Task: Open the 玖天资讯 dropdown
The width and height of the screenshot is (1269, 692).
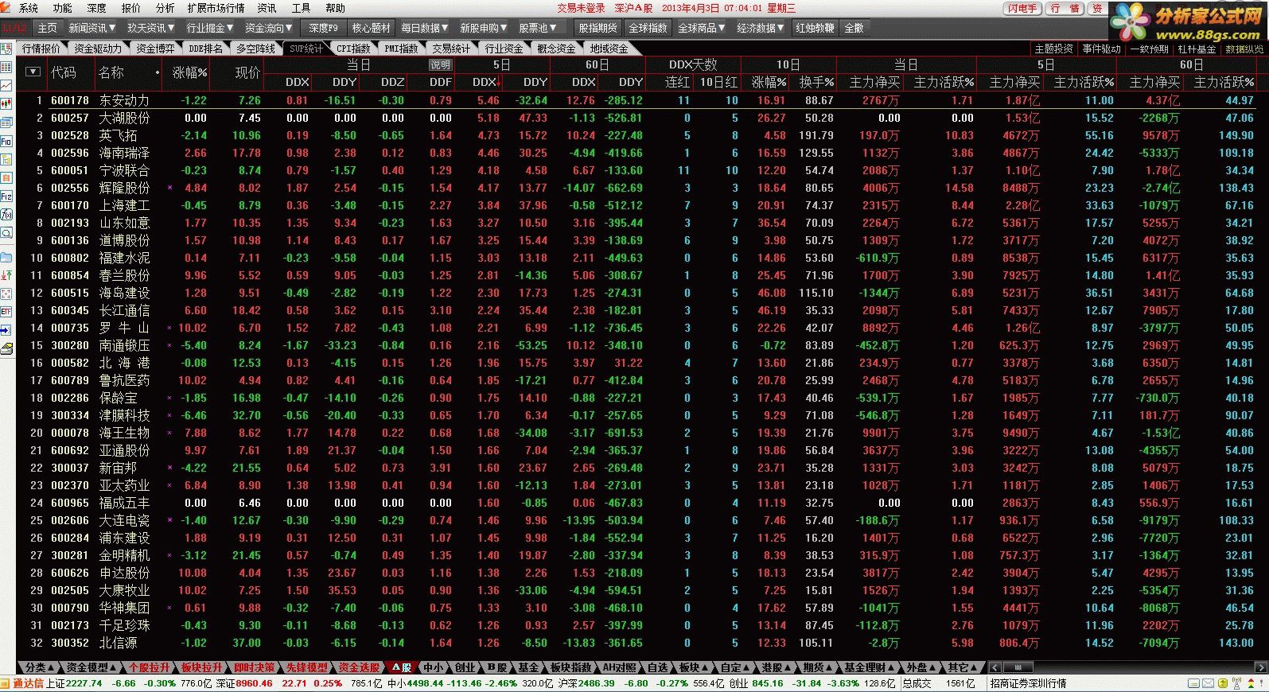Action: 151,28
